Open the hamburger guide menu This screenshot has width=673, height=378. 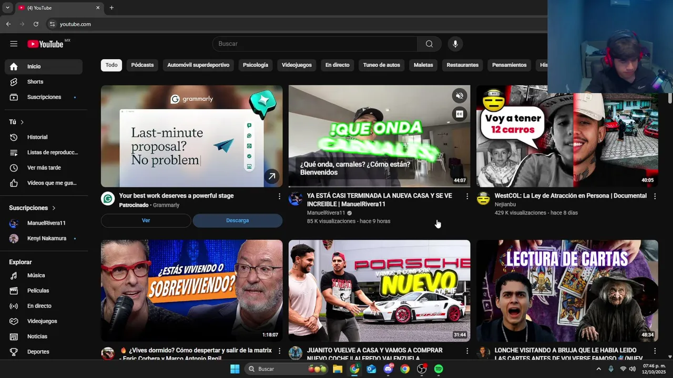click(14, 44)
